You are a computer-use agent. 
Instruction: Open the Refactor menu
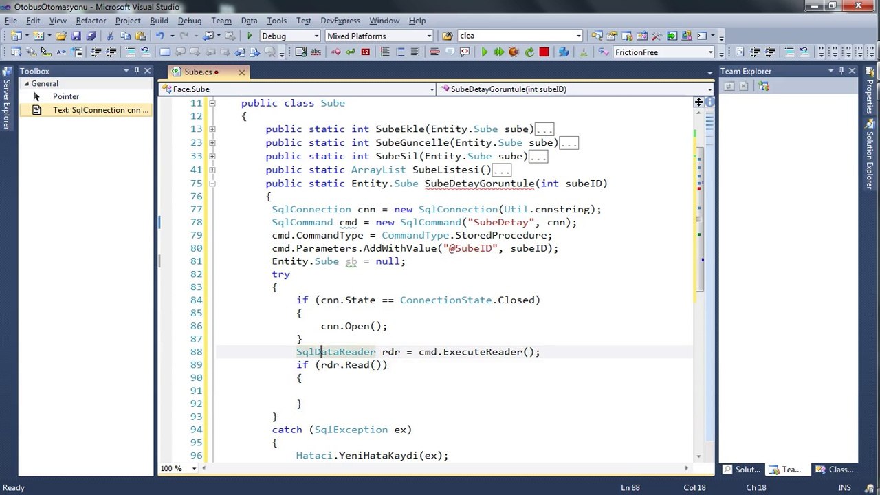coord(91,21)
